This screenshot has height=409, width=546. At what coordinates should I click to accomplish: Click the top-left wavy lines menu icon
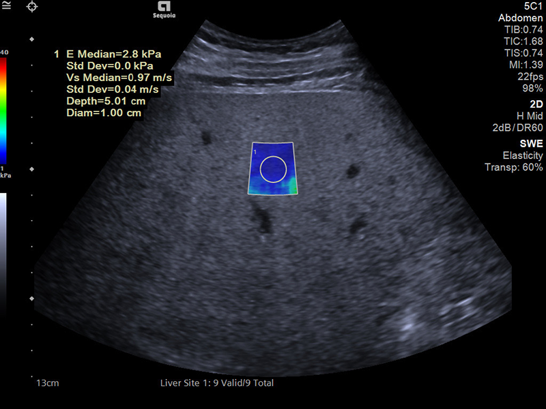(5, 6)
